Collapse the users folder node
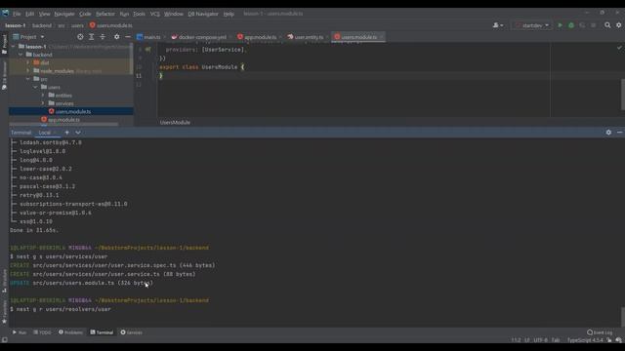Image resolution: width=625 pixels, height=351 pixels. [36, 87]
